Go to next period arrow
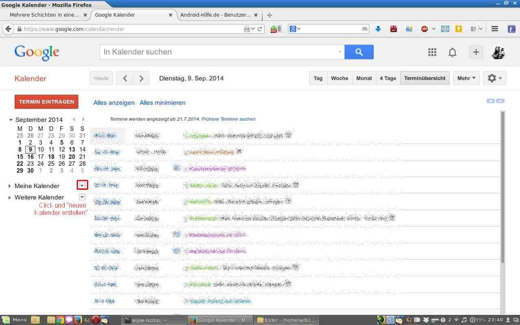Screen dimensions: 520x325 coord(141,78)
